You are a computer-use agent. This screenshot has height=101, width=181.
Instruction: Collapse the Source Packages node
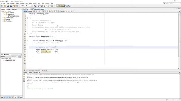3,13
